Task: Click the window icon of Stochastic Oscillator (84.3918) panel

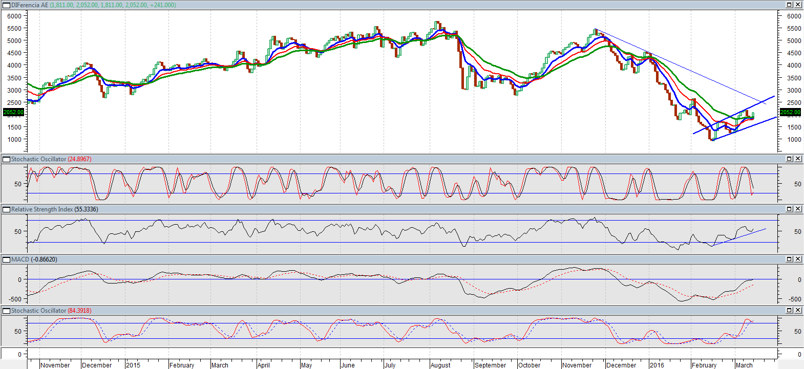Action: pyautogui.click(x=7, y=311)
